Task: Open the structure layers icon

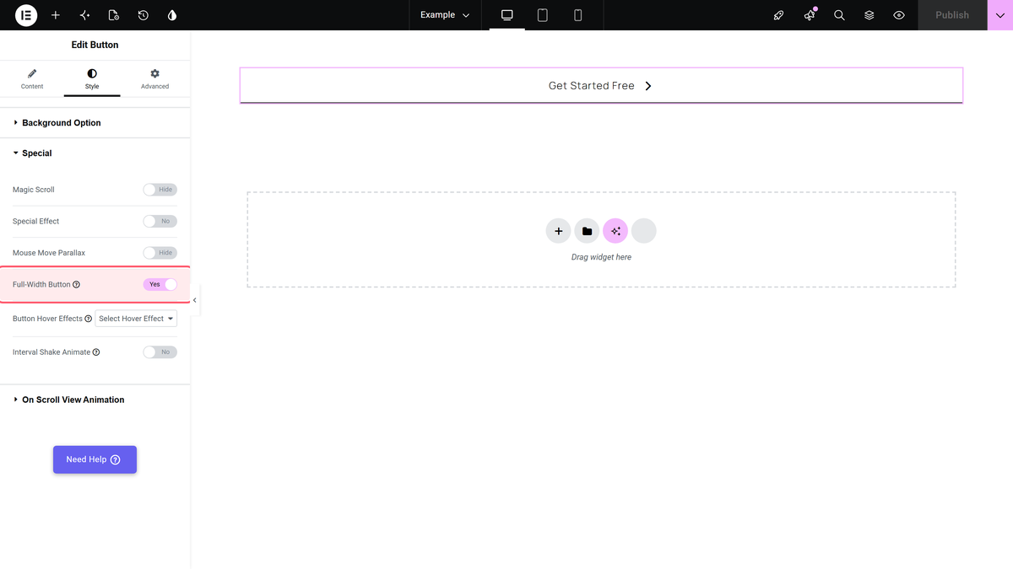Action: point(869,15)
